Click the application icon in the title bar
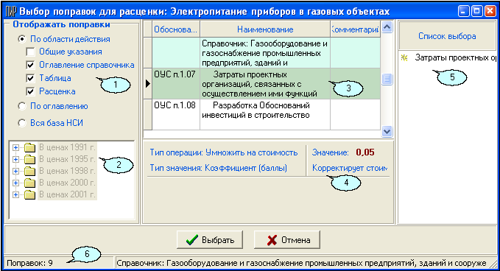The height and width of the screenshot is (271, 500). click(x=11, y=12)
